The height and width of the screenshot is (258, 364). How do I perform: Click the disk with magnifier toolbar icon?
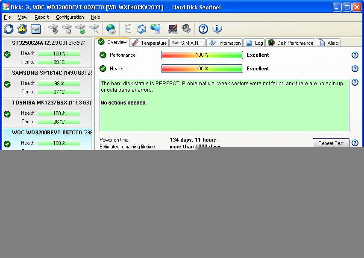(x=94, y=29)
